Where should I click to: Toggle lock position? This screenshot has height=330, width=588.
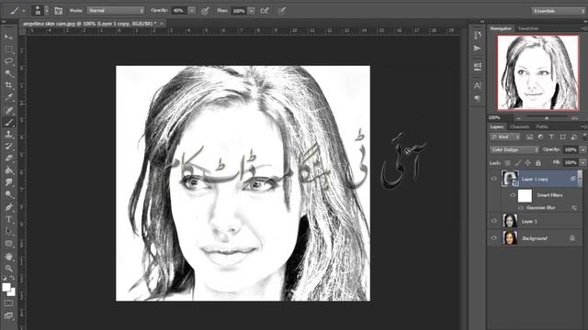pyautogui.click(x=528, y=163)
